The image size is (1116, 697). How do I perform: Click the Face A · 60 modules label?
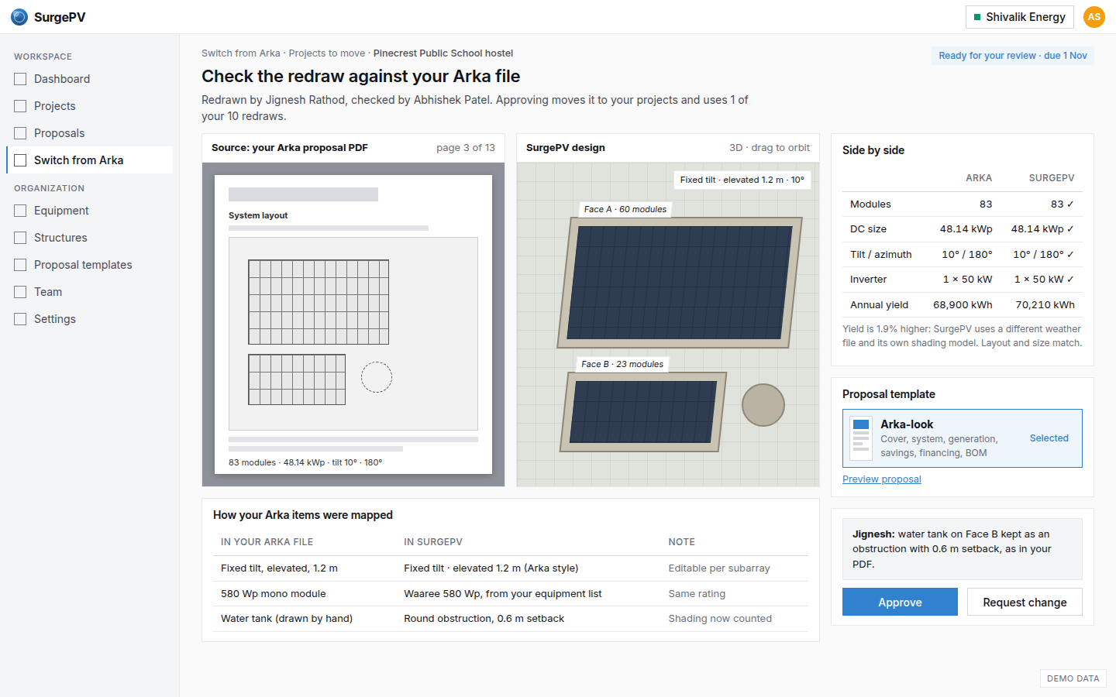click(625, 209)
